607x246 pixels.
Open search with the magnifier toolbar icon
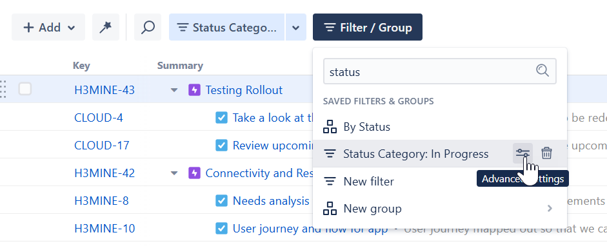click(x=148, y=28)
